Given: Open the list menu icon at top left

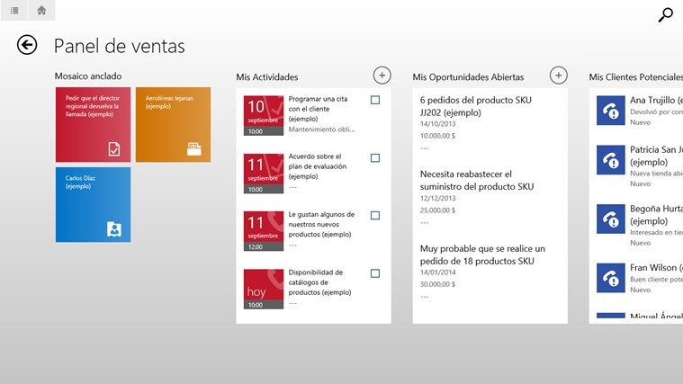Looking at the screenshot, I should point(15,11).
